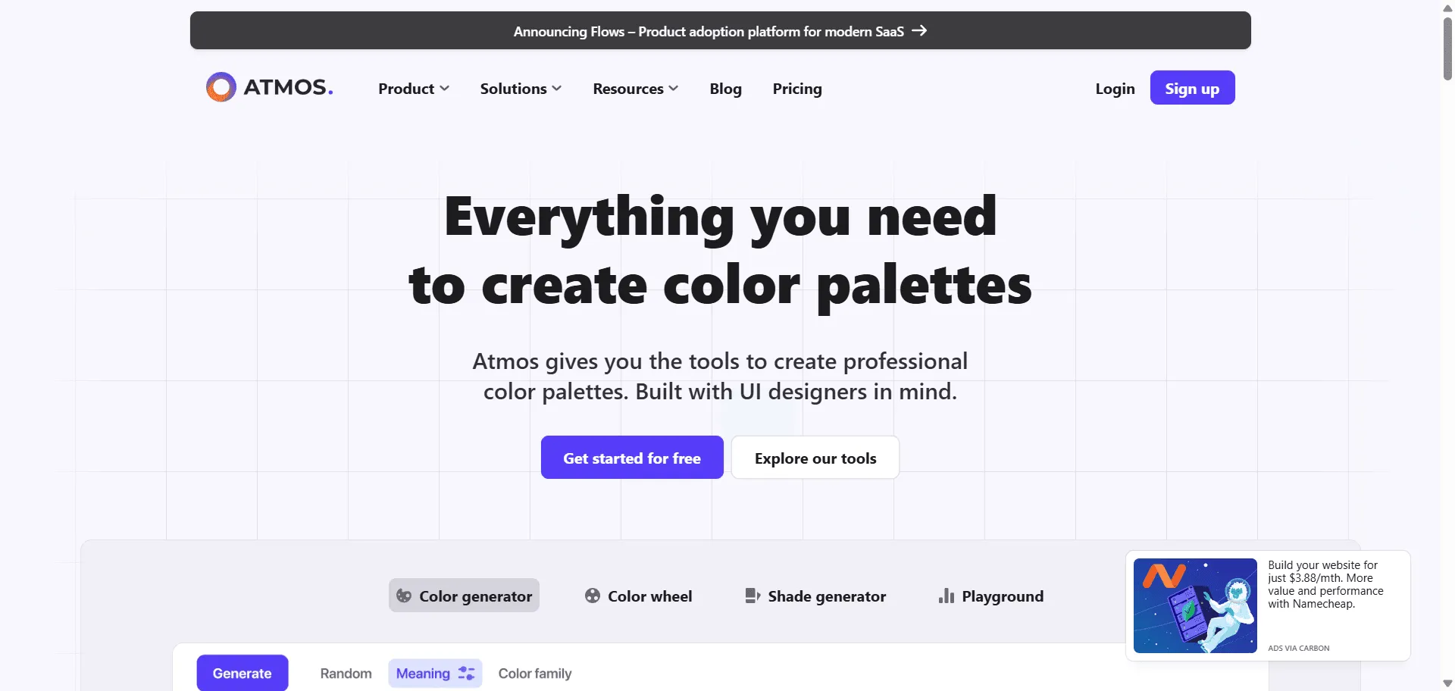Open the Flows announcement banner link

[709, 31]
